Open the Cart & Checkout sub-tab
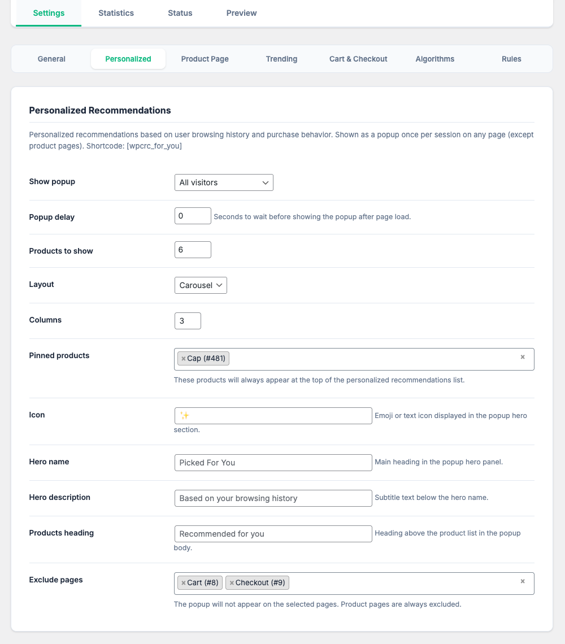The height and width of the screenshot is (644, 565). pyautogui.click(x=358, y=59)
